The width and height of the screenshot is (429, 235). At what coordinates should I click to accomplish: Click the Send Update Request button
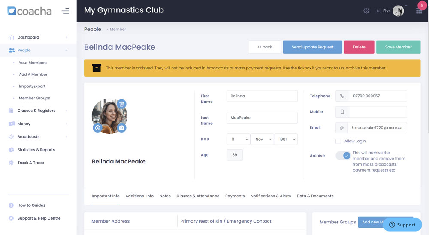coord(312,47)
